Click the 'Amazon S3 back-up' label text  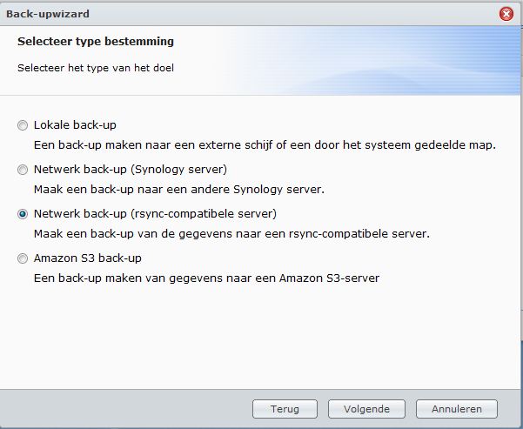[87, 258]
